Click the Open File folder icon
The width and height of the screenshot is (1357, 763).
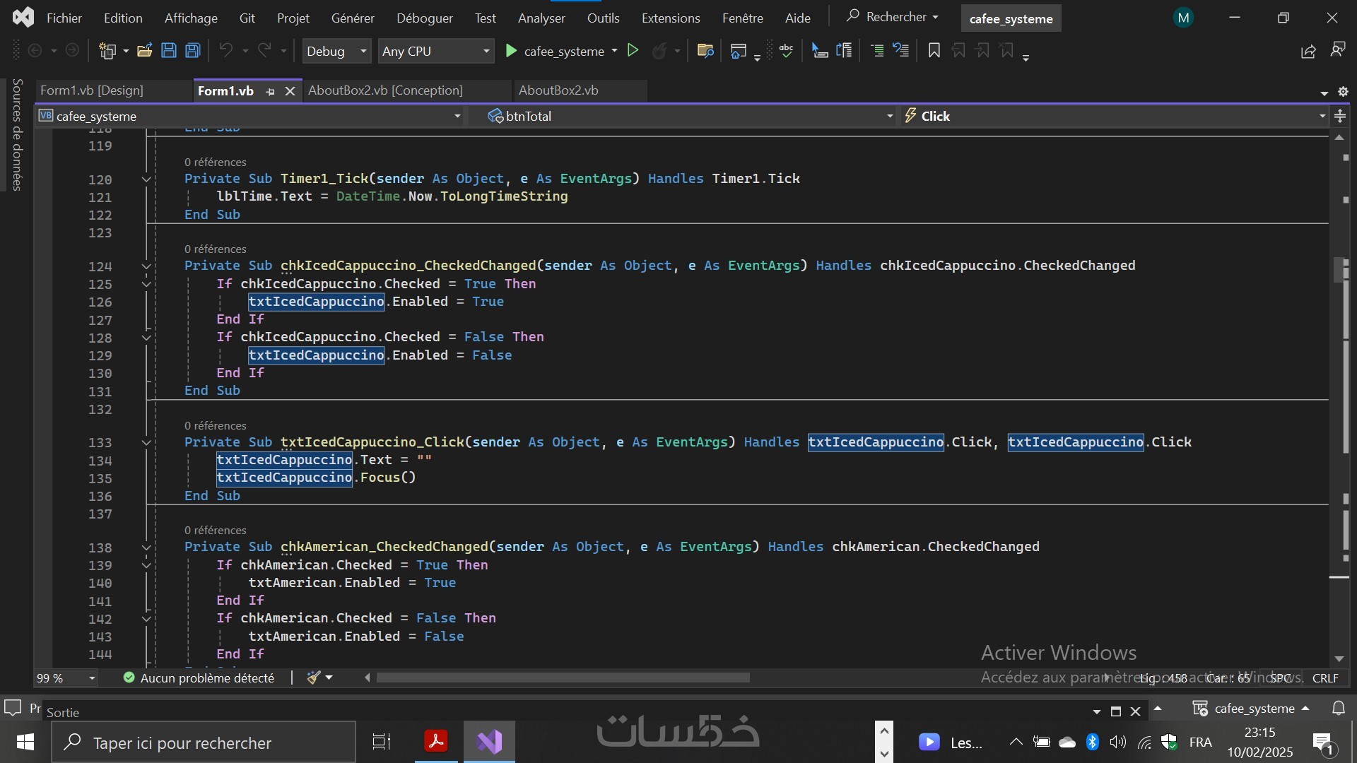point(145,51)
